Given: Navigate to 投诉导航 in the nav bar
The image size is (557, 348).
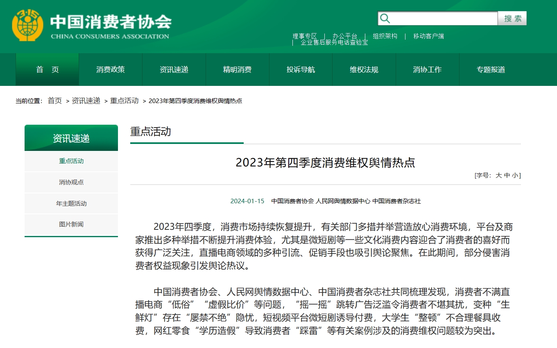Looking at the screenshot, I should click(x=301, y=70).
